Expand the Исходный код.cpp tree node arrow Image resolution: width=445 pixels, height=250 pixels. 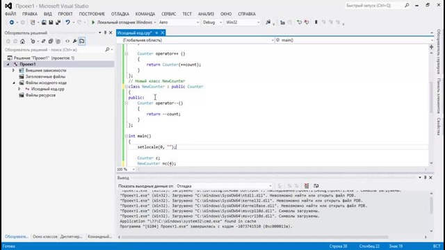tap(19, 89)
